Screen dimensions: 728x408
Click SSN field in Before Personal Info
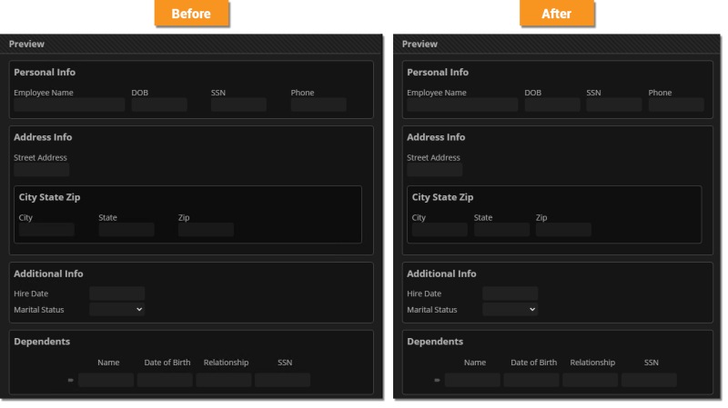pyautogui.click(x=238, y=104)
